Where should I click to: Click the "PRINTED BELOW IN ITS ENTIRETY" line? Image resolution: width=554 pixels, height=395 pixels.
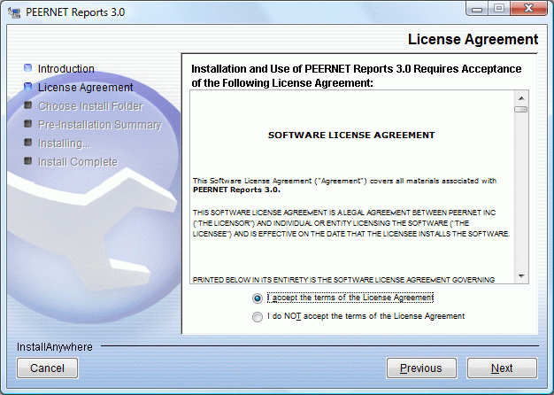[343, 280]
